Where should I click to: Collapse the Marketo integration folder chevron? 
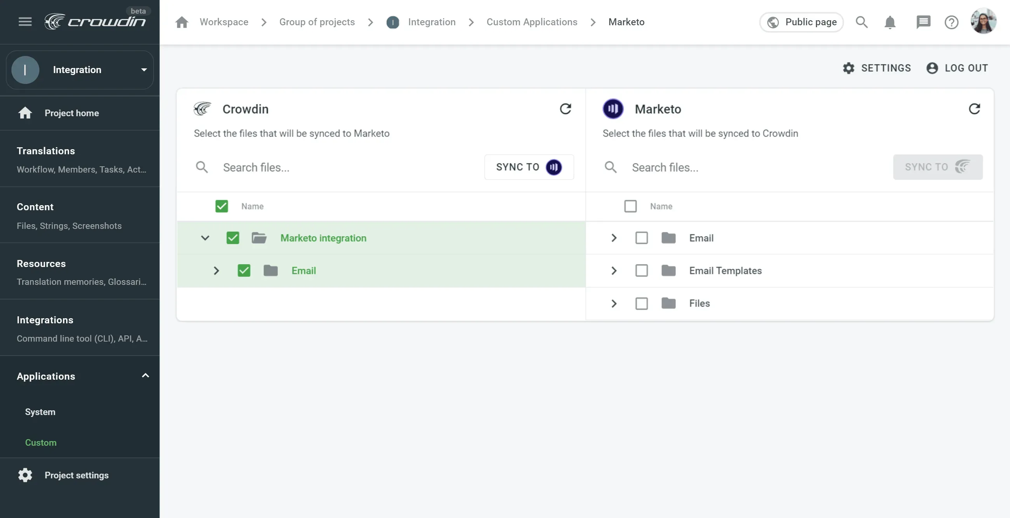point(206,238)
